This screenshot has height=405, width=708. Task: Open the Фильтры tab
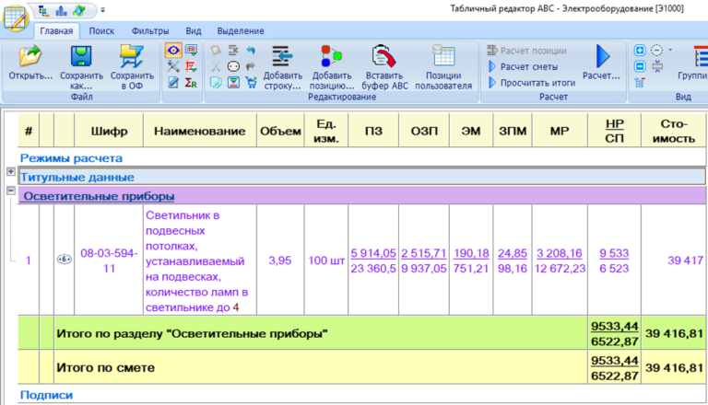coord(150,31)
